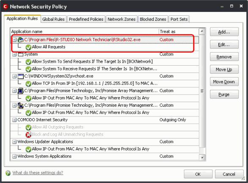Click the vertical scrollbar thumb
The width and height of the screenshot is (248, 183).
(202, 91)
